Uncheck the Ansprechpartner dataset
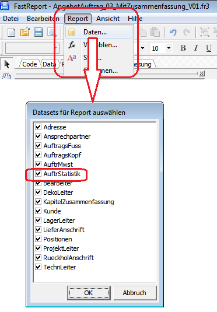The image size is (217, 312). point(38,136)
